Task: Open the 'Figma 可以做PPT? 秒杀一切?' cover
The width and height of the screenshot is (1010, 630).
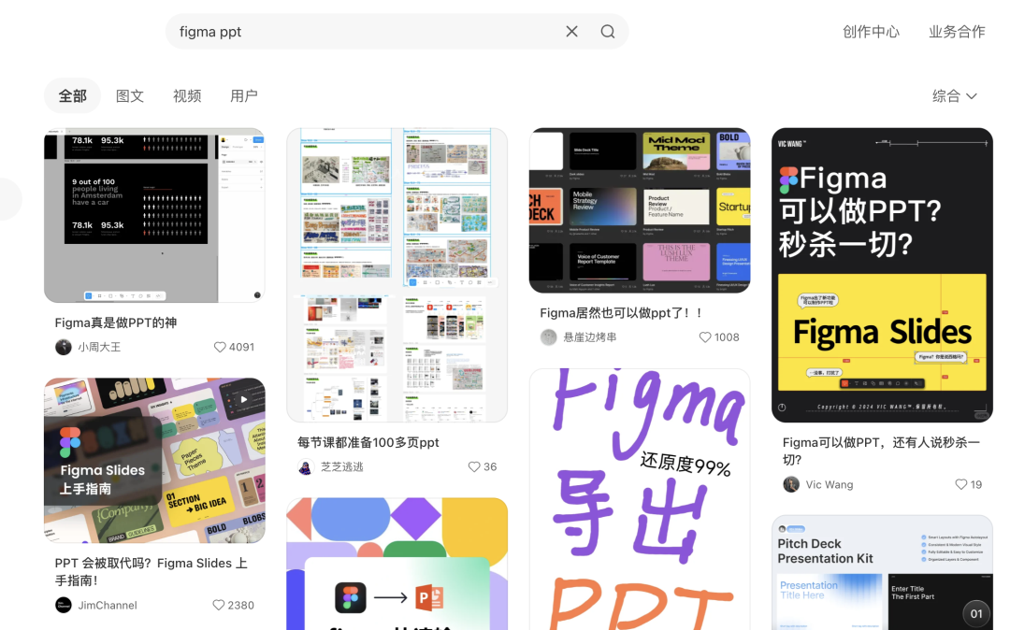Action: coord(883,275)
